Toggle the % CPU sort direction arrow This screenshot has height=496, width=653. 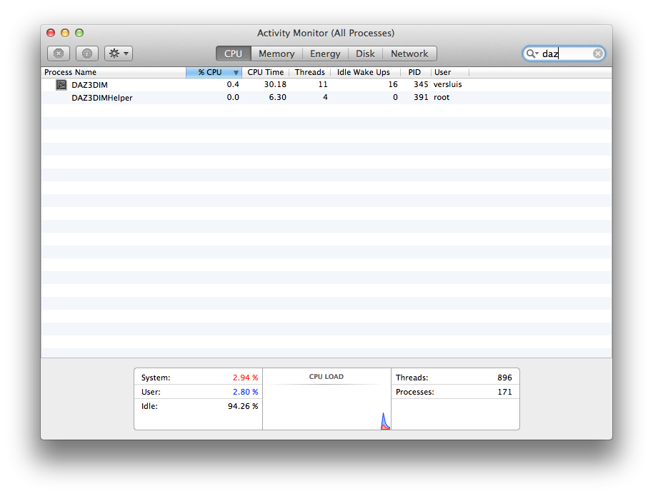236,73
